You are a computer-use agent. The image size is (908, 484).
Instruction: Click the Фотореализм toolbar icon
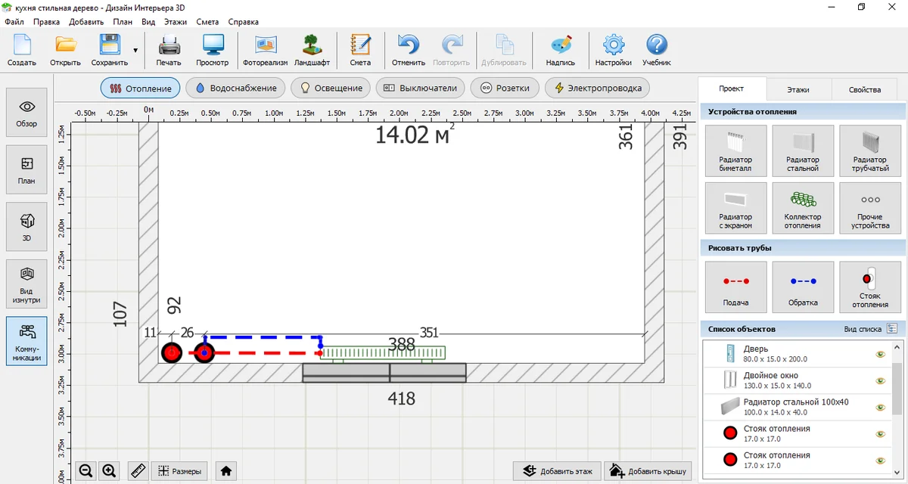(x=266, y=50)
